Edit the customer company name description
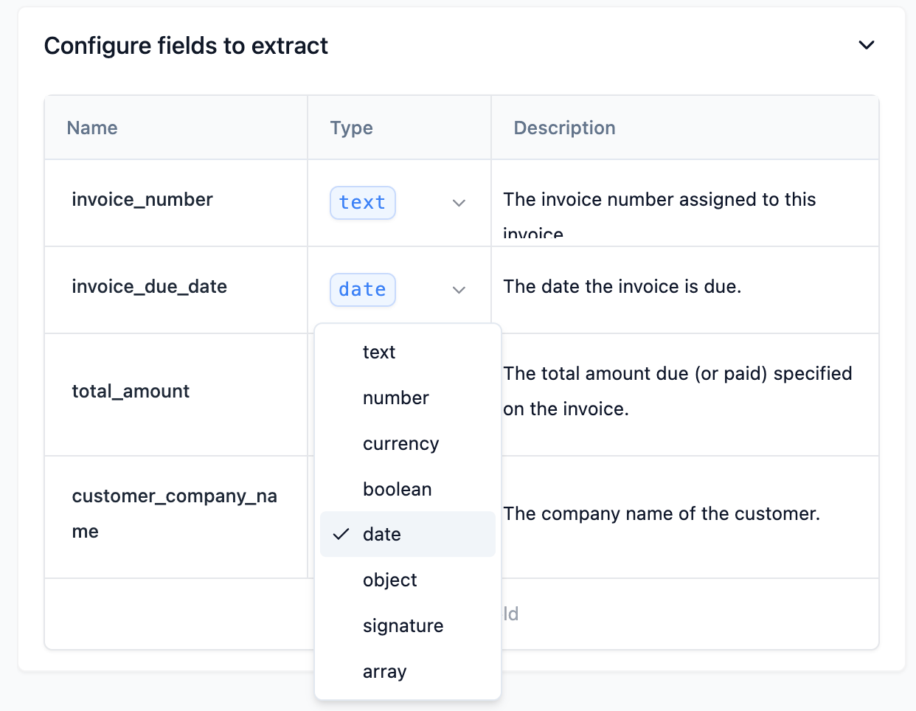The width and height of the screenshot is (916, 711). [662, 514]
